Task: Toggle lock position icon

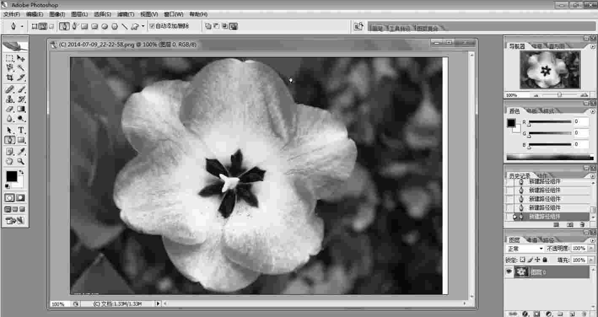Action: pos(537,260)
